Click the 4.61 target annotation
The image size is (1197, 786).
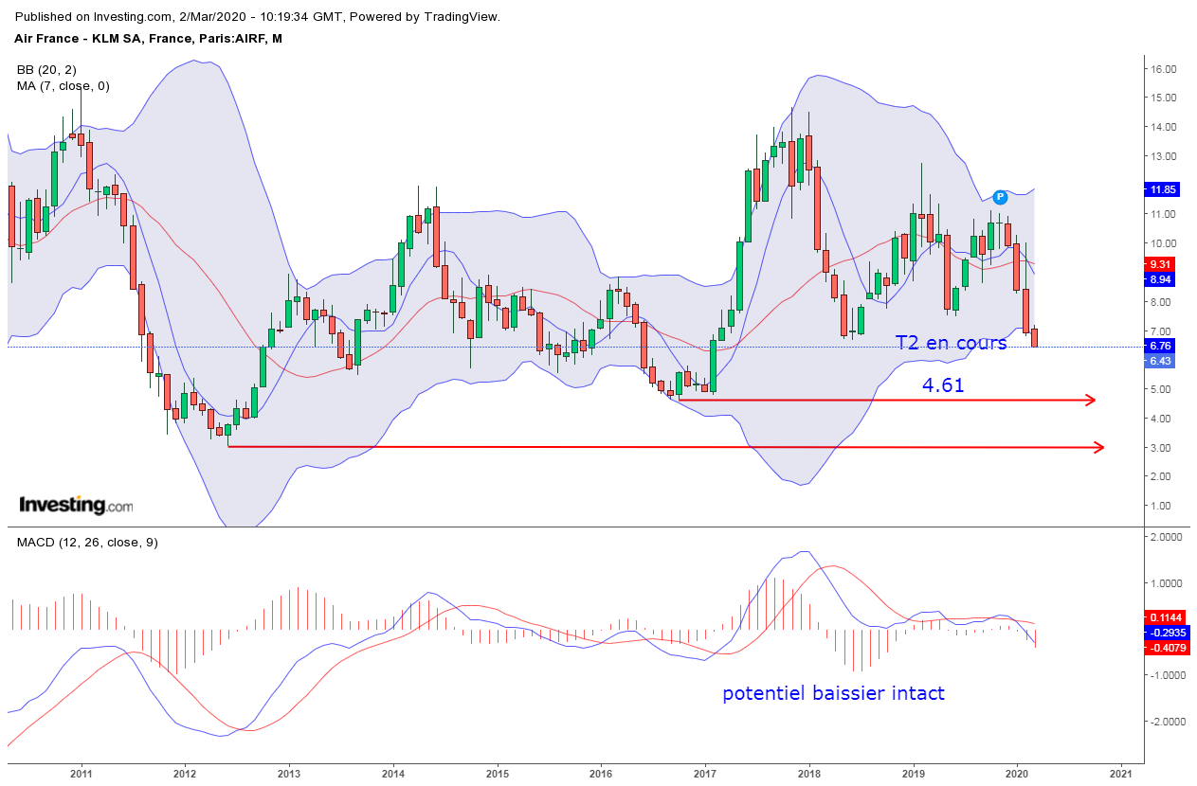(x=943, y=384)
